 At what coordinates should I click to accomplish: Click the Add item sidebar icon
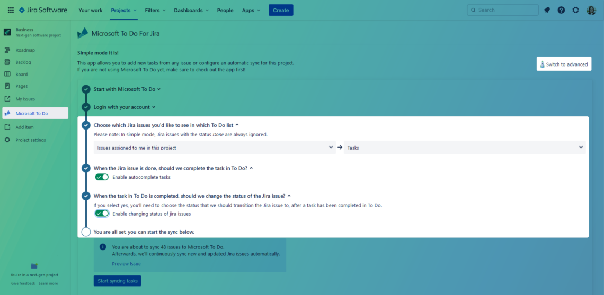tap(7, 127)
